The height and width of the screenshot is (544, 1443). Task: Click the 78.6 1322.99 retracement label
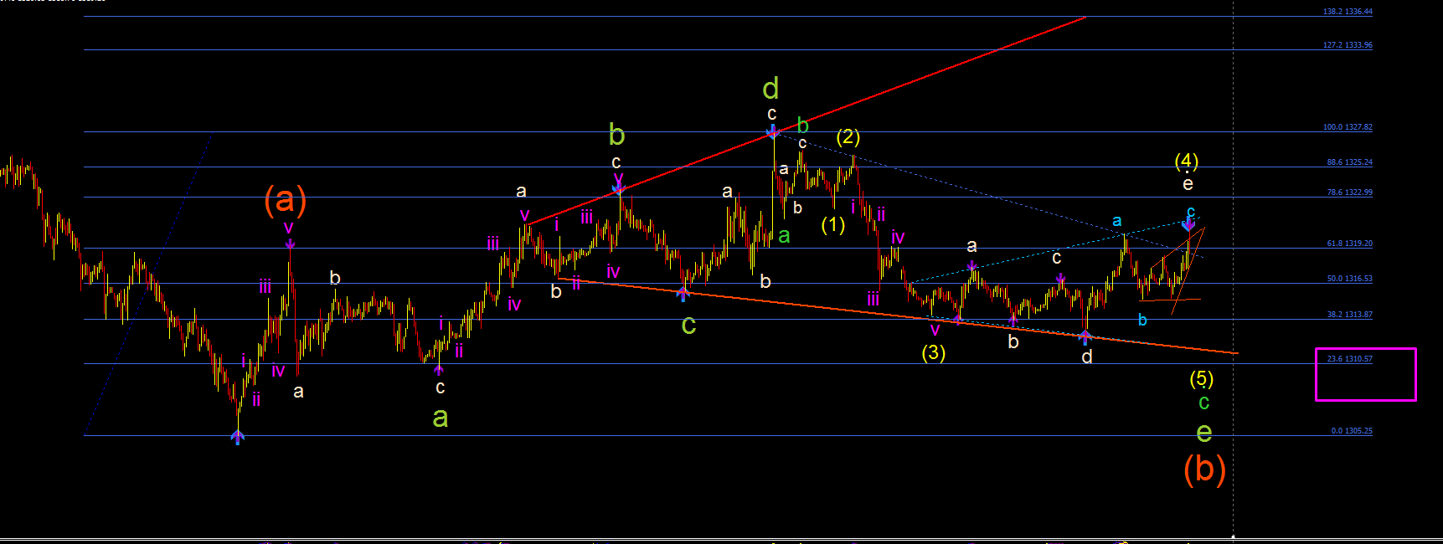[x=1349, y=192]
